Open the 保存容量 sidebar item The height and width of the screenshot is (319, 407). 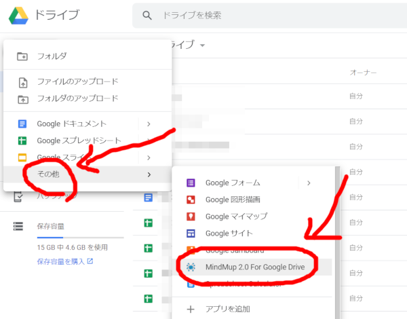[50, 226]
